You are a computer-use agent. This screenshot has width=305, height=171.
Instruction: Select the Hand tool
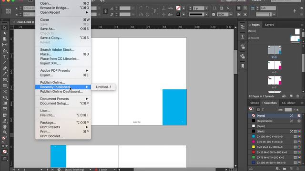coord(5,127)
